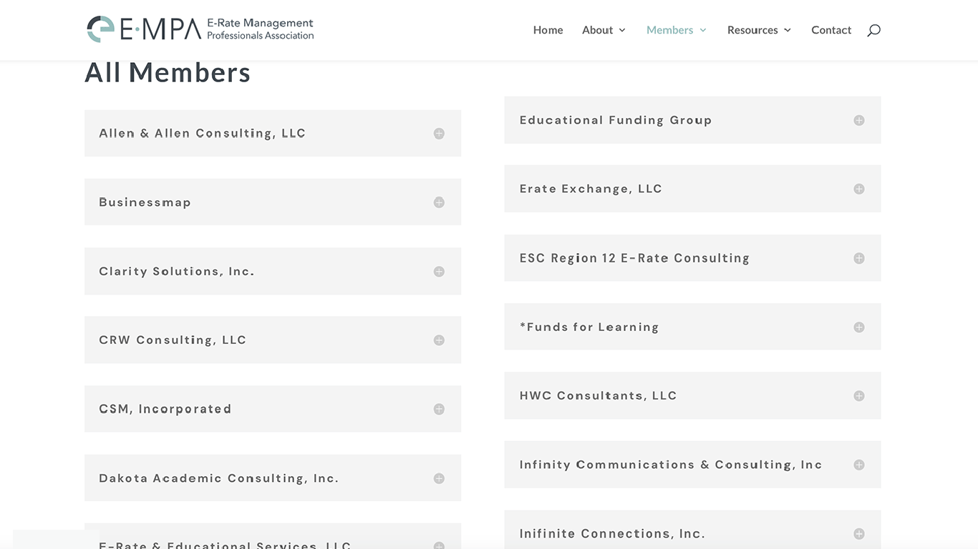Click the Infinity Communications & Consulting, Inc title

click(x=671, y=465)
